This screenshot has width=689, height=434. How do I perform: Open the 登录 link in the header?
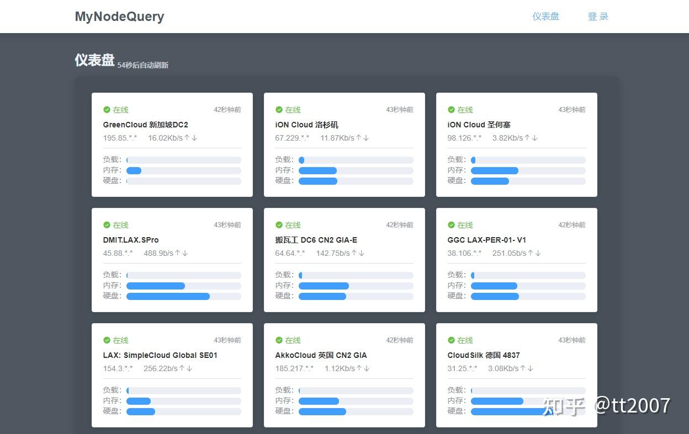[x=598, y=16]
